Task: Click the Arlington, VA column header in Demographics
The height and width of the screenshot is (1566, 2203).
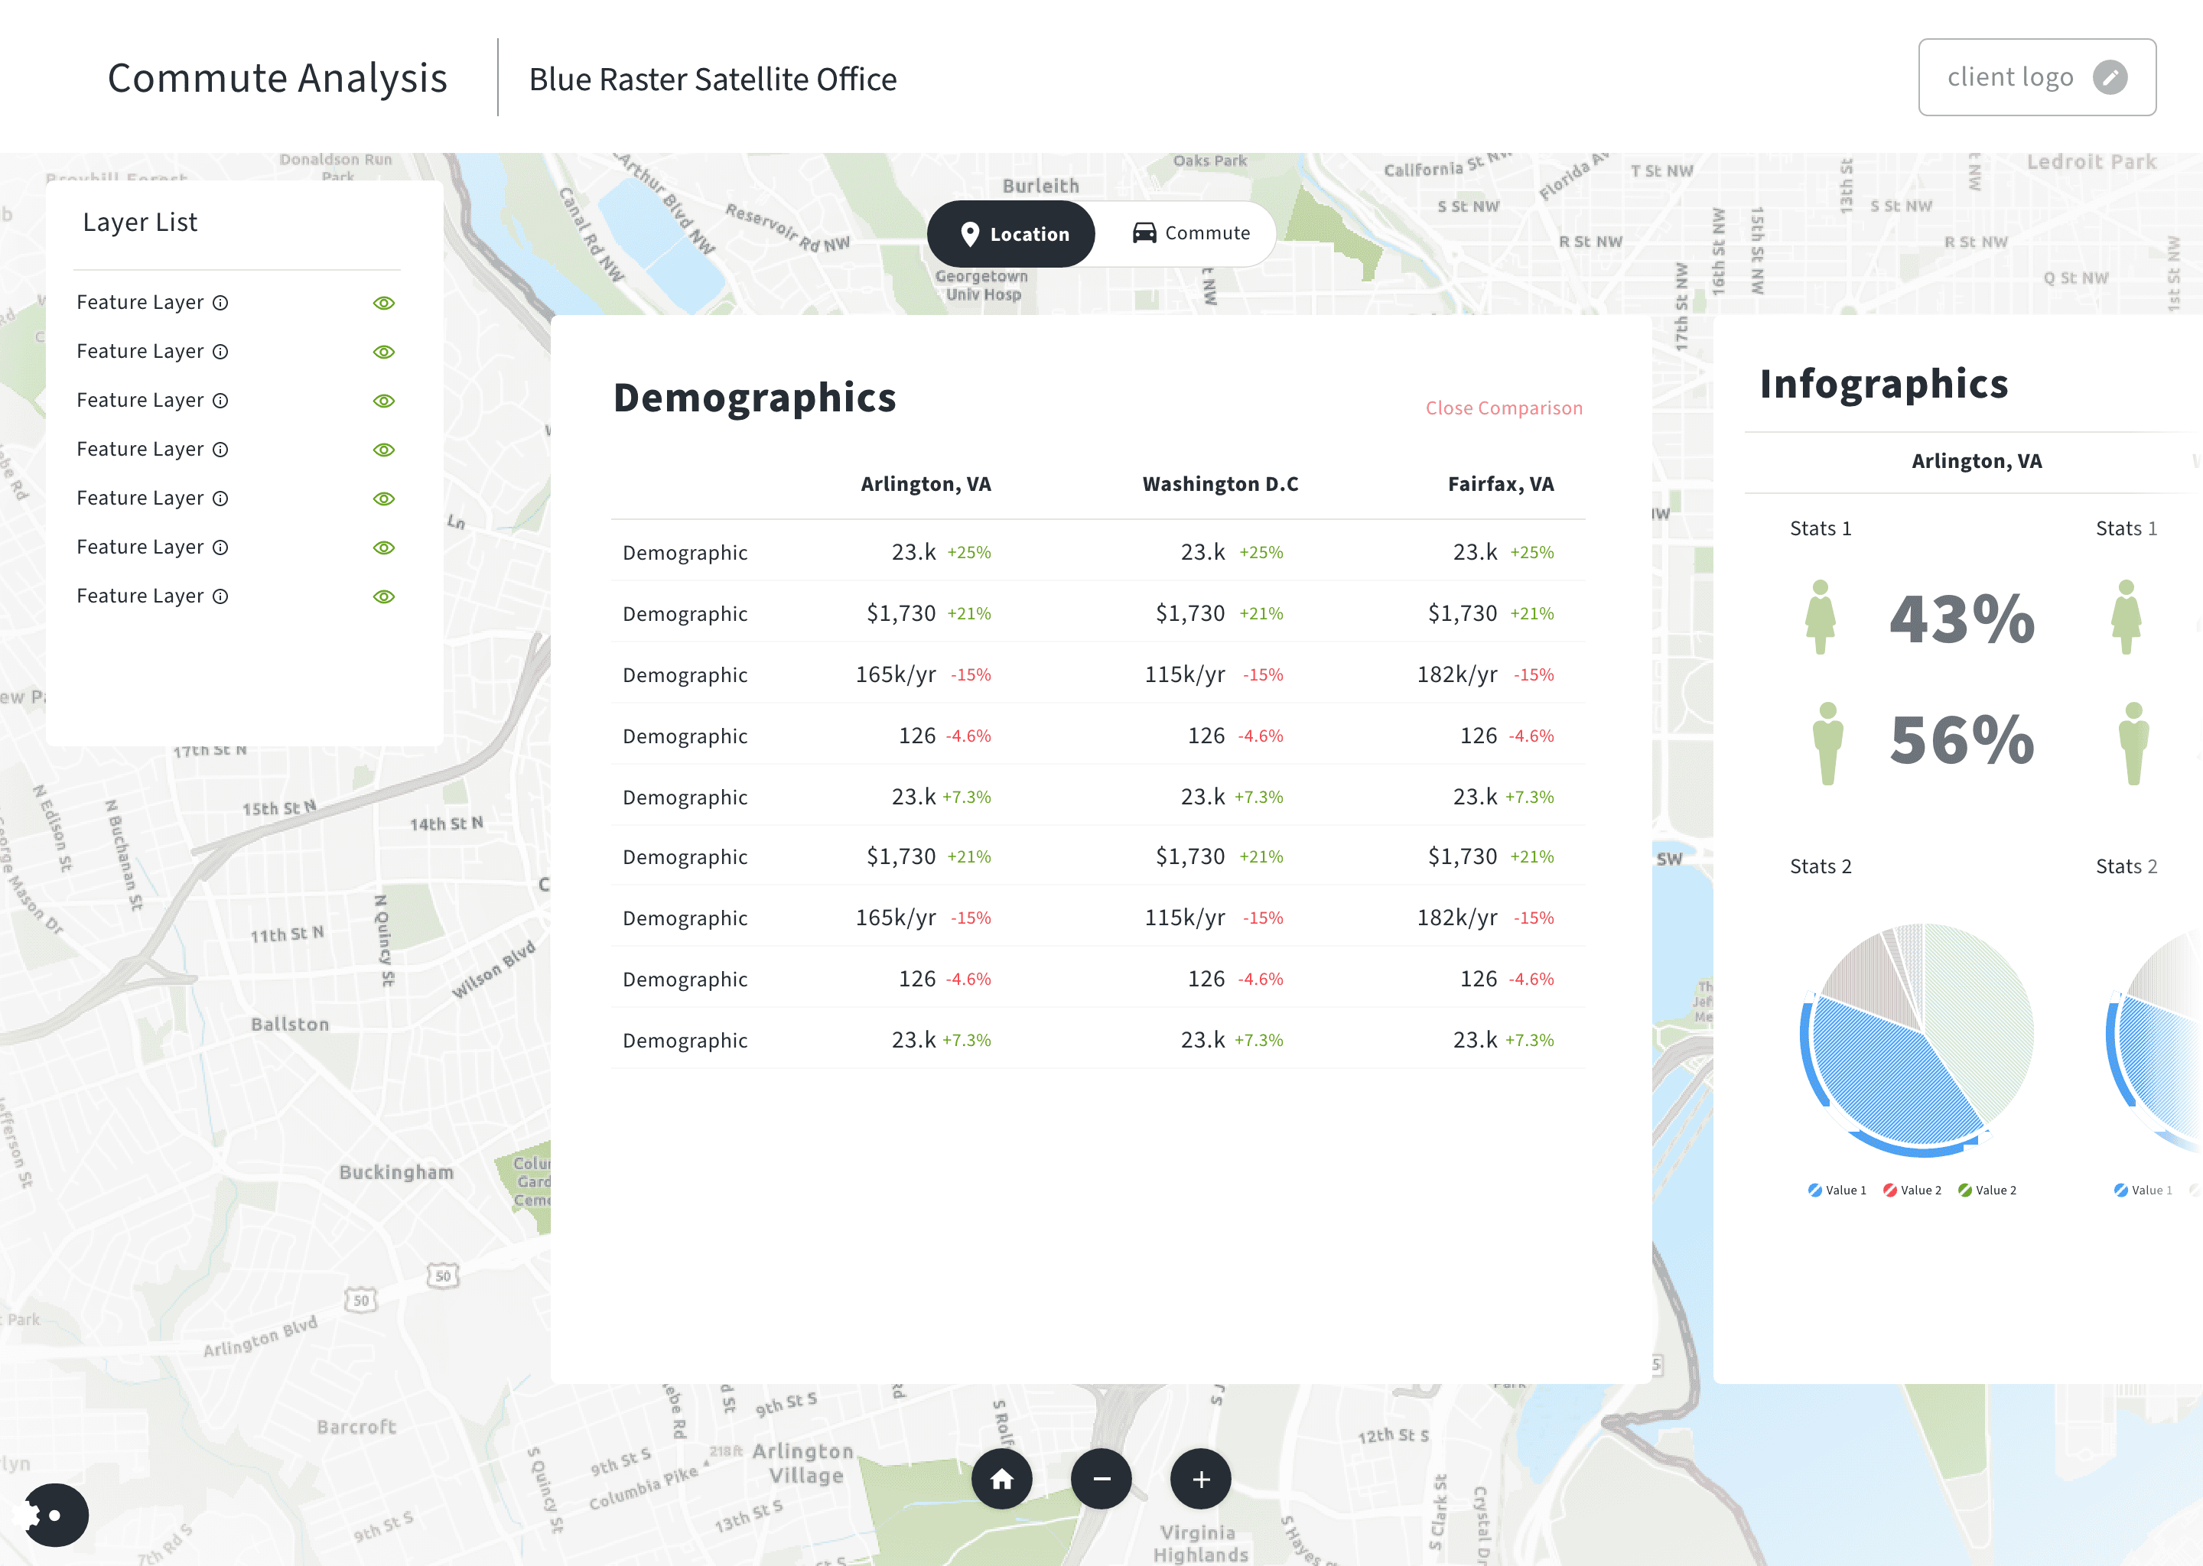Action: click(x=925, y=484)
